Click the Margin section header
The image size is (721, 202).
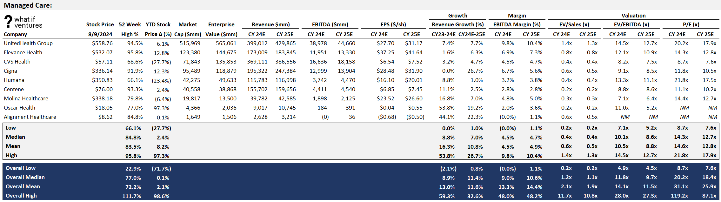517,16
